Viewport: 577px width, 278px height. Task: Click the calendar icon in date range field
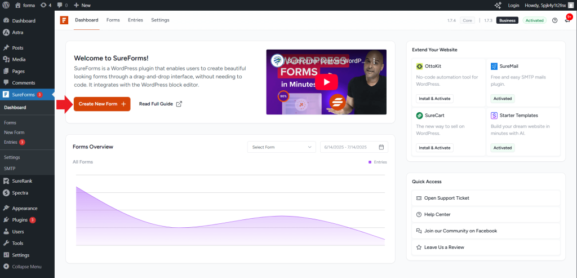pos(381,147)
